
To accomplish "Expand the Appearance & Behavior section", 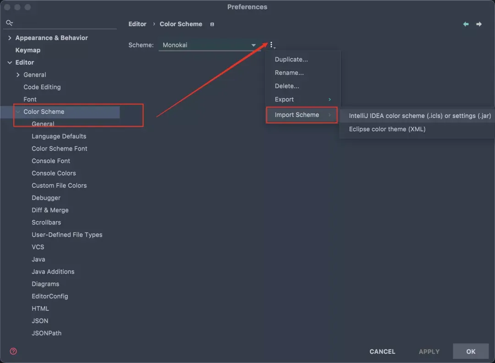I will [x=10, y=38].
